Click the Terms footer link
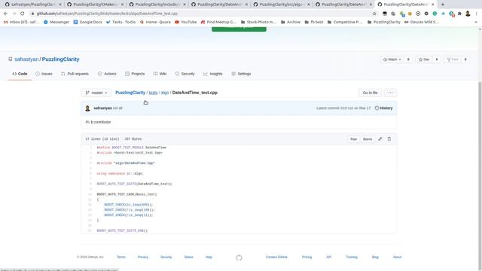Screen dimensions: 482x271 point(121,257)
